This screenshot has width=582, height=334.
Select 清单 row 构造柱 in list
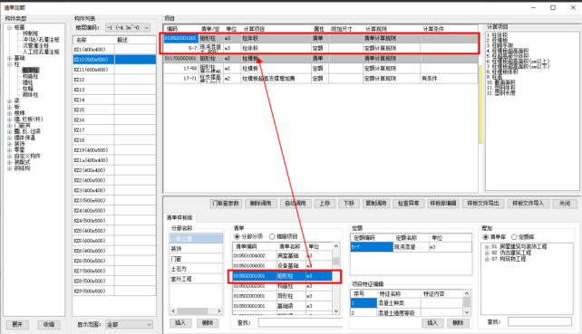coord(283,286)
